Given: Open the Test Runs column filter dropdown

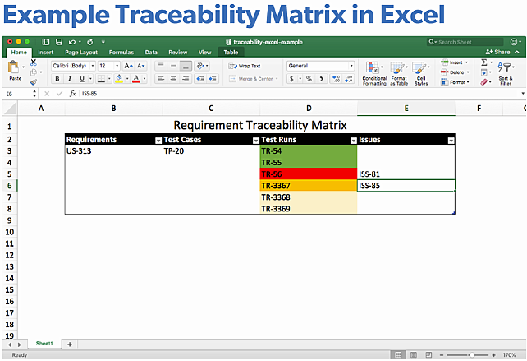Looking at the screenshot, I should (x=352, y=141).
